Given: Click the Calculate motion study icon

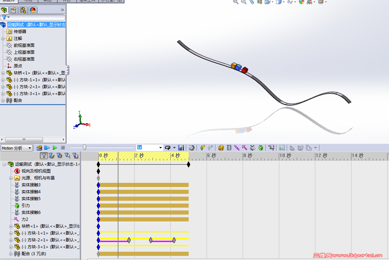Looking at the screenshot, I should click(39, 148).
